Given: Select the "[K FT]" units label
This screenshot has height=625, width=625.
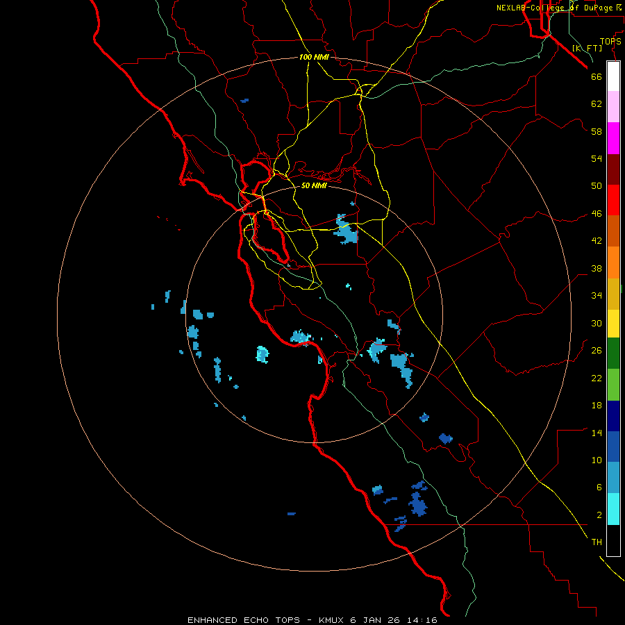Looking at the screenshot, I should [587, 48].
